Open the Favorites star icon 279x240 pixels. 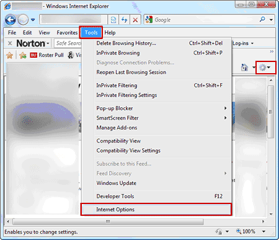coord(9,55)
